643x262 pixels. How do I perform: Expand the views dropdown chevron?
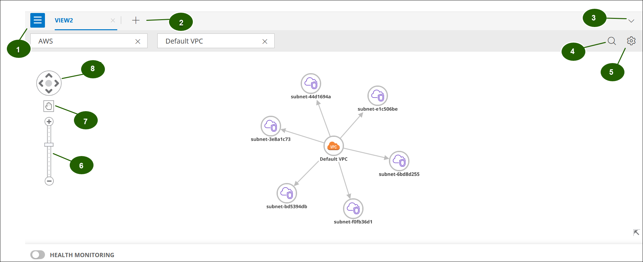coord(631,21)
